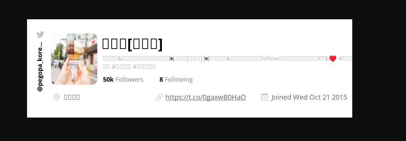Click the second Korean flag emoji in bio
The image size is (406, 141).
[206, 58]
